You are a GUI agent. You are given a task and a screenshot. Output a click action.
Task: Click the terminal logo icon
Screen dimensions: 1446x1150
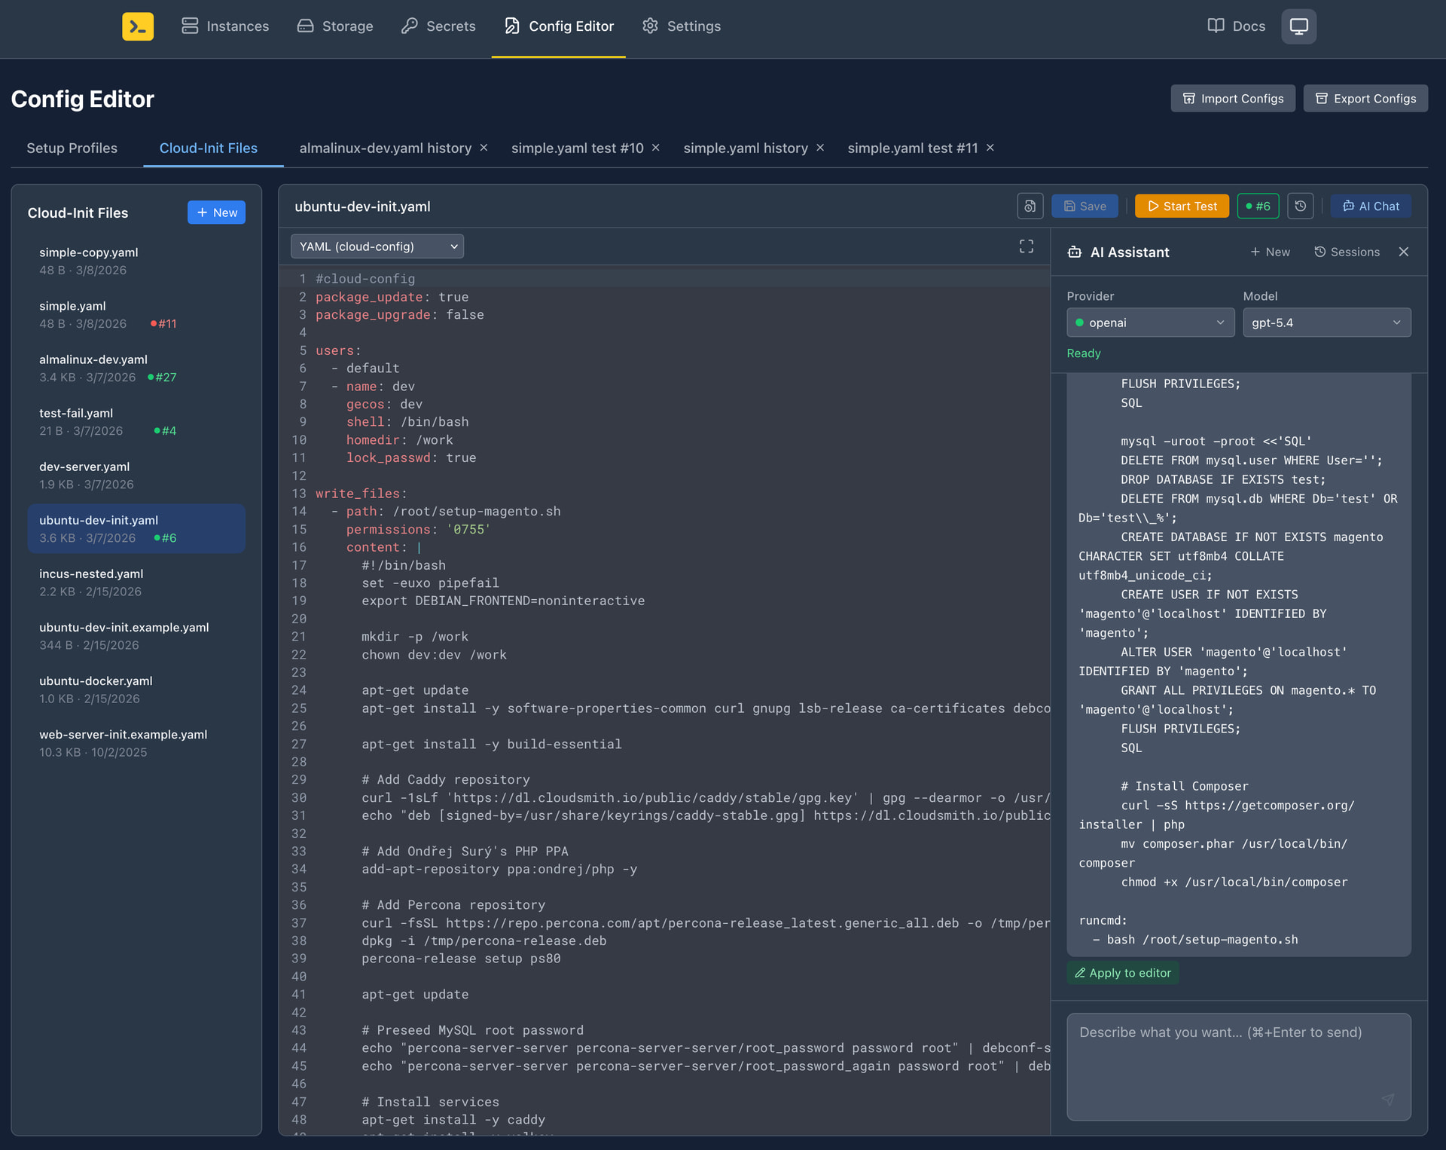pos(138,26)
